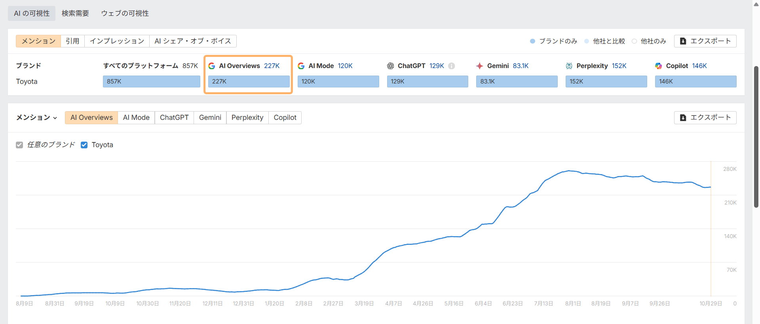Screen dimensions: 760x324
Task: Click the Google icon beside AI Mode
Action: pos(301,66)
